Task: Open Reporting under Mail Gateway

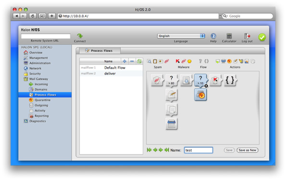Action: pos(42,116)
